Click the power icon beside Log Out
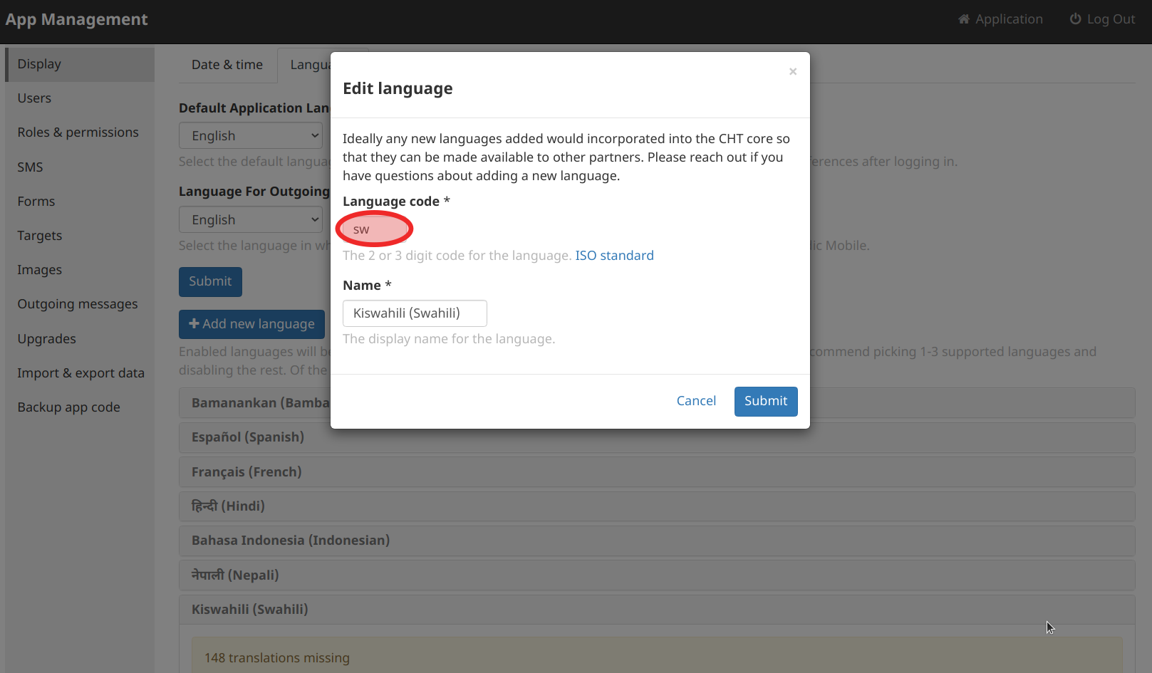 tap(1075, 19)
